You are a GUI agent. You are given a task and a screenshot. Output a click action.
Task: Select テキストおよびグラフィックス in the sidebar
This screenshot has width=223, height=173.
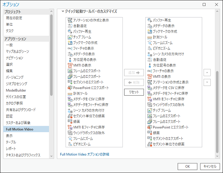coord(26,155)
